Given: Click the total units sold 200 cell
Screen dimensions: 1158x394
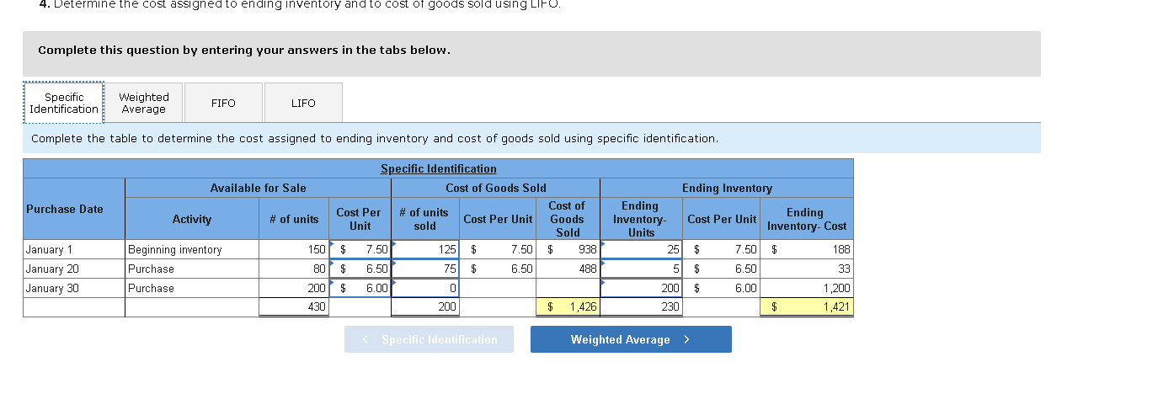Looking at the screenshot, I should (425, 307).
